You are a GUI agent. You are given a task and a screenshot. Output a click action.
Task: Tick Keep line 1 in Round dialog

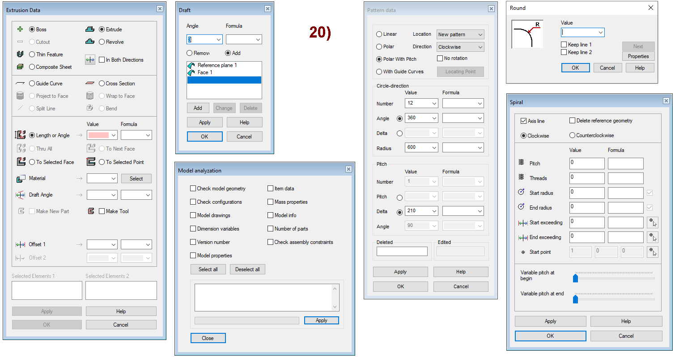[564, 45]
